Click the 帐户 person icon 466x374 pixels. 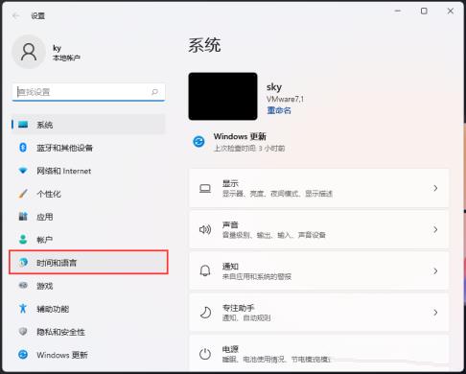point(23,239)
